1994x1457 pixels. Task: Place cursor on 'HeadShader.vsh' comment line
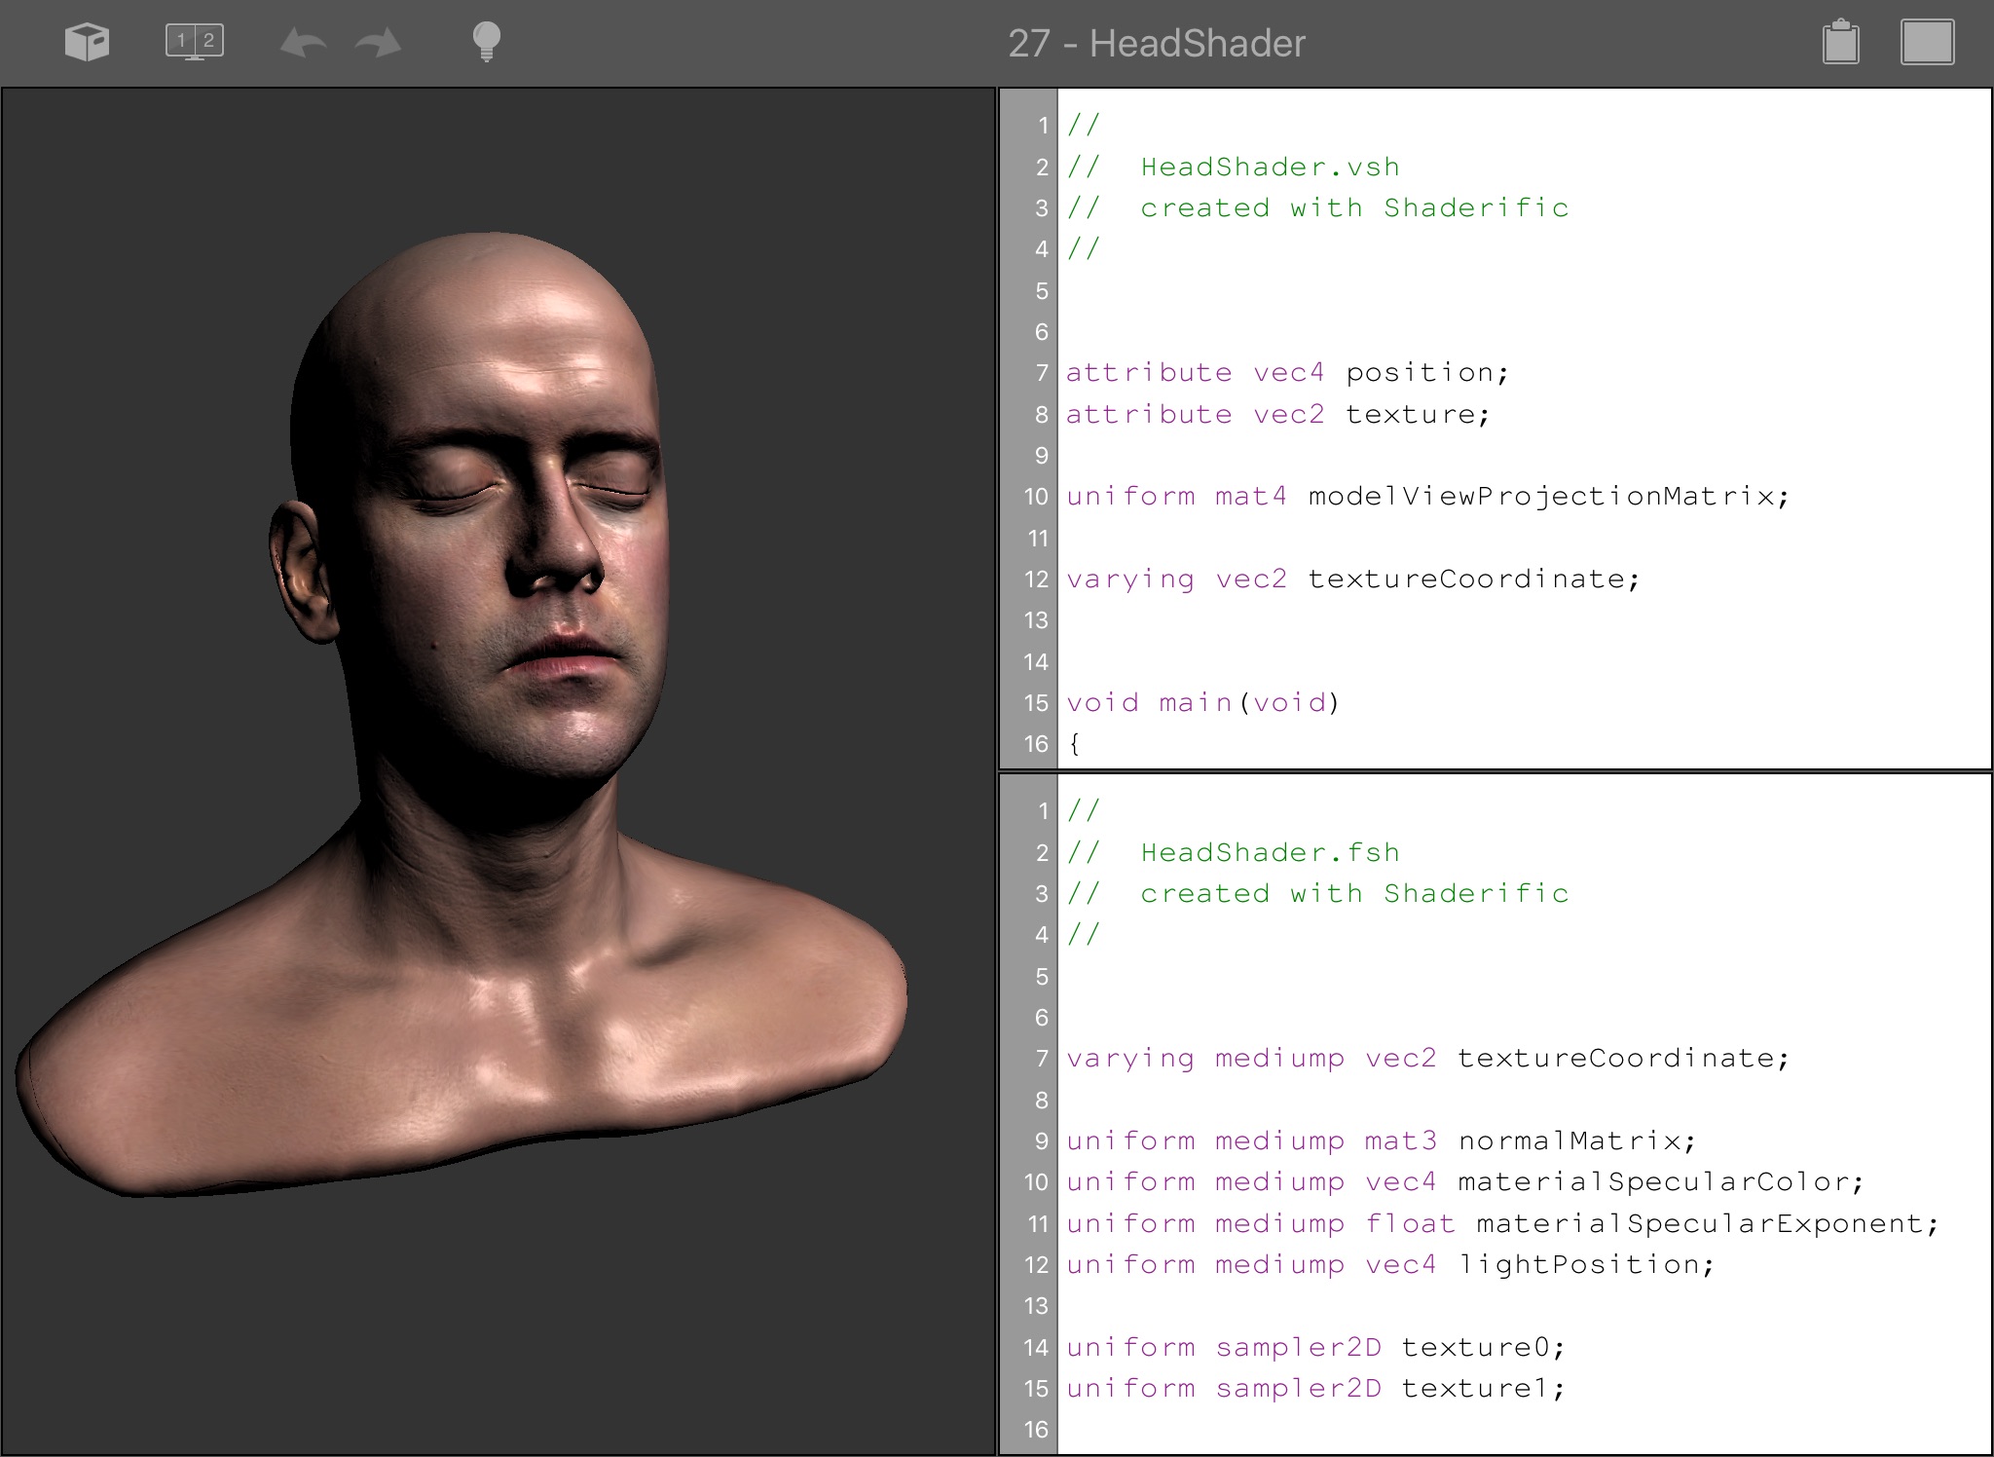[1270, 168]
